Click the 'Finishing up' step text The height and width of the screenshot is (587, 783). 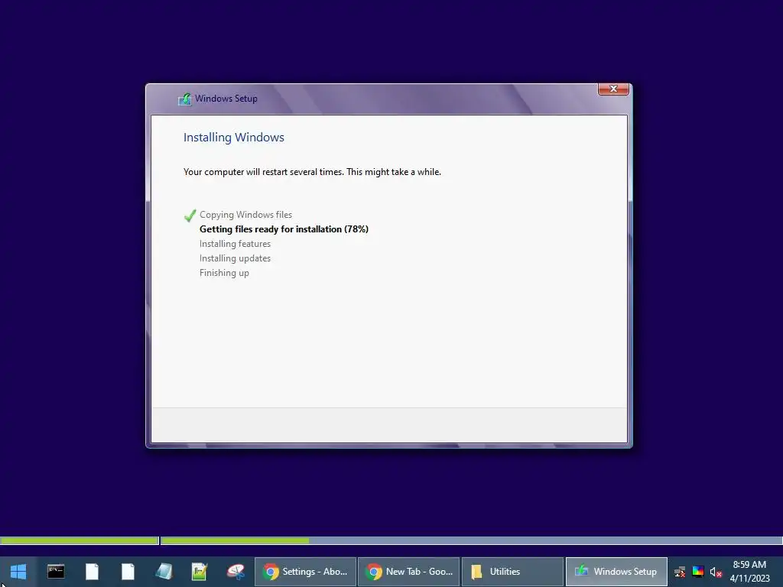point(224,273)
